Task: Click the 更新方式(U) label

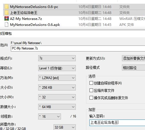Action: tap(95, 58)
